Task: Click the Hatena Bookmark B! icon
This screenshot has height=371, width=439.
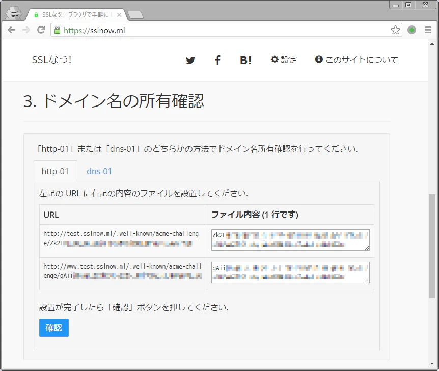Action: coord(245,60)
